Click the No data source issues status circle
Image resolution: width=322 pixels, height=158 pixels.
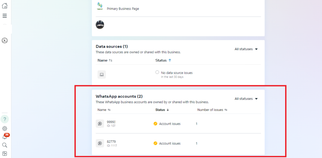(x=157, y=72)
